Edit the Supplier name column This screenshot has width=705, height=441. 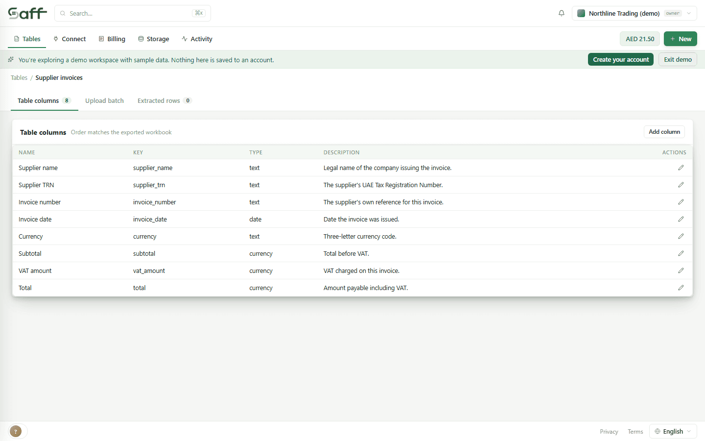(x=681, y=168)
